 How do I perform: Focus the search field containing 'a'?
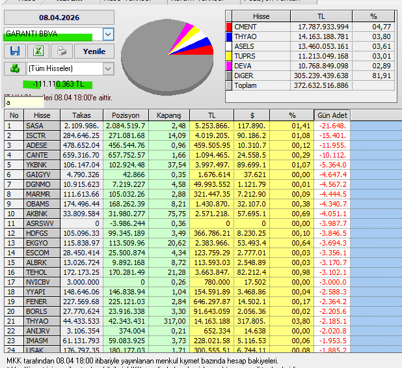click(24, 103)
